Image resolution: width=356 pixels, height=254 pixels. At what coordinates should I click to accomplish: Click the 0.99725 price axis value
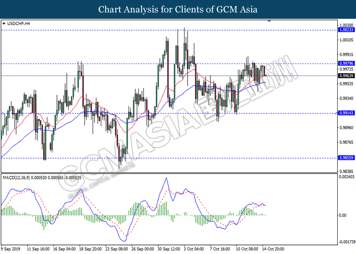pyautogui.click(x=346, y=69)
